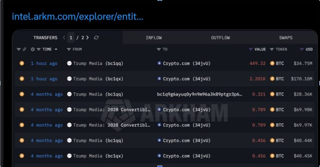Click the 2.201K value
The height and width of the screenshot is (167, 320).
pos(258,79)
